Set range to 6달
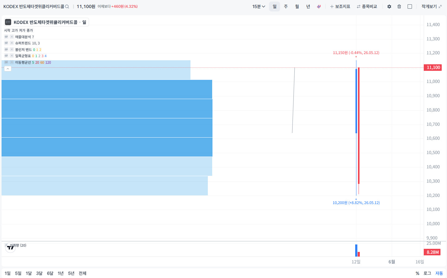Image resolution: width=447 pixels, height=278 pixels. click(50, 273)
